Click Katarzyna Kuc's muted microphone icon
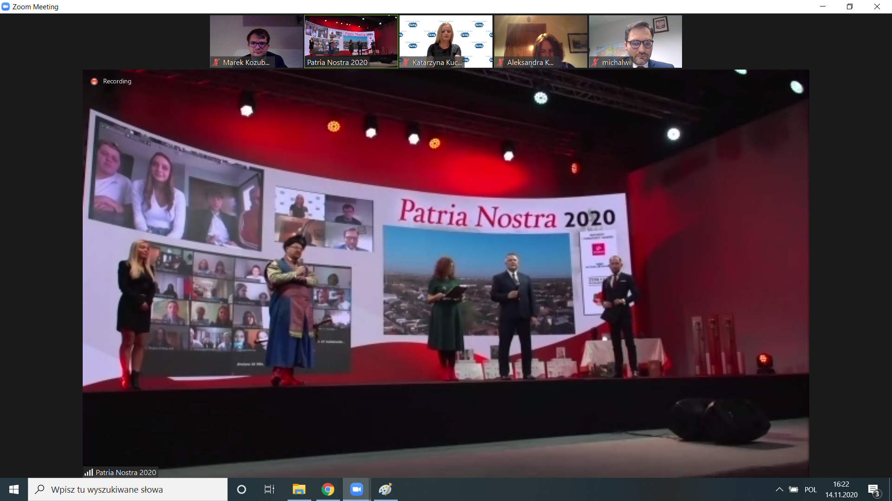Viewport: 892px width, 501px height. [406, 62]
